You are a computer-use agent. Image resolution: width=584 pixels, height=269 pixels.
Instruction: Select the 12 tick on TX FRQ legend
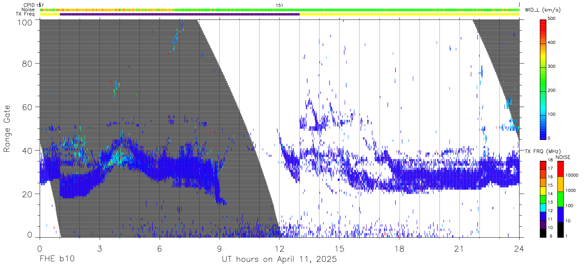(x=551, y=211)
